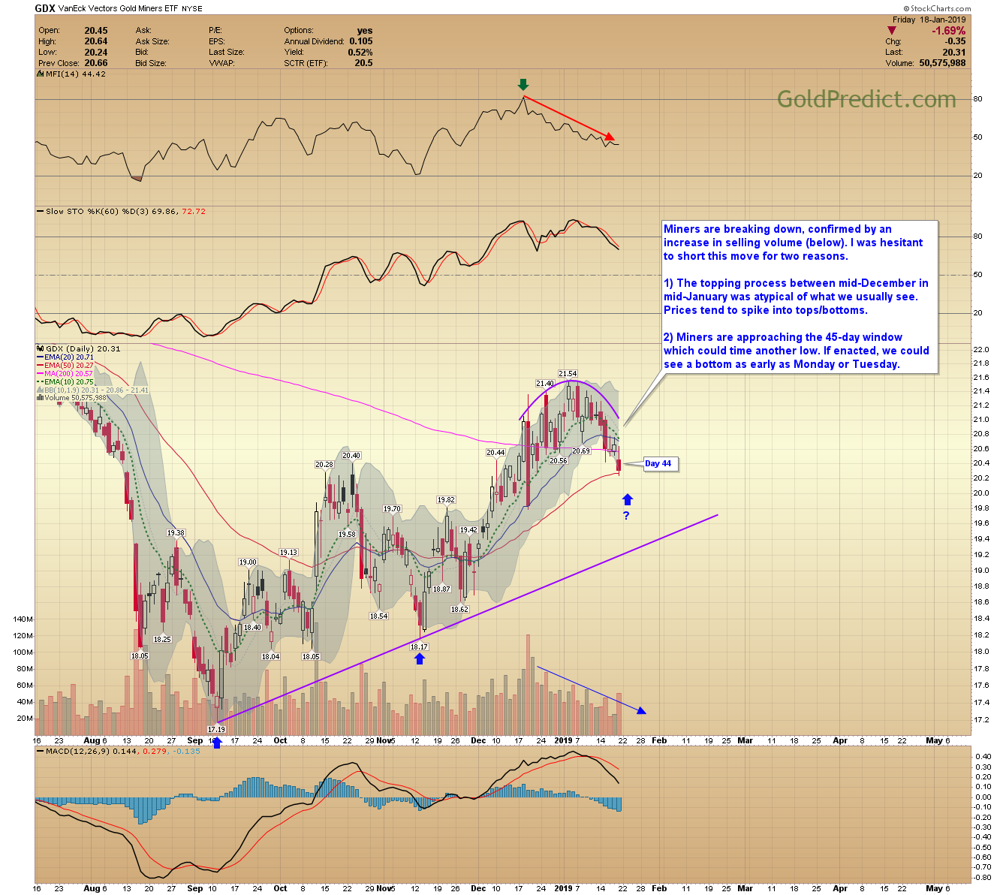Click the 18.62 price label
This screenshot has height=895, width=1006.
pyautogui.click(x=459, y=609)
